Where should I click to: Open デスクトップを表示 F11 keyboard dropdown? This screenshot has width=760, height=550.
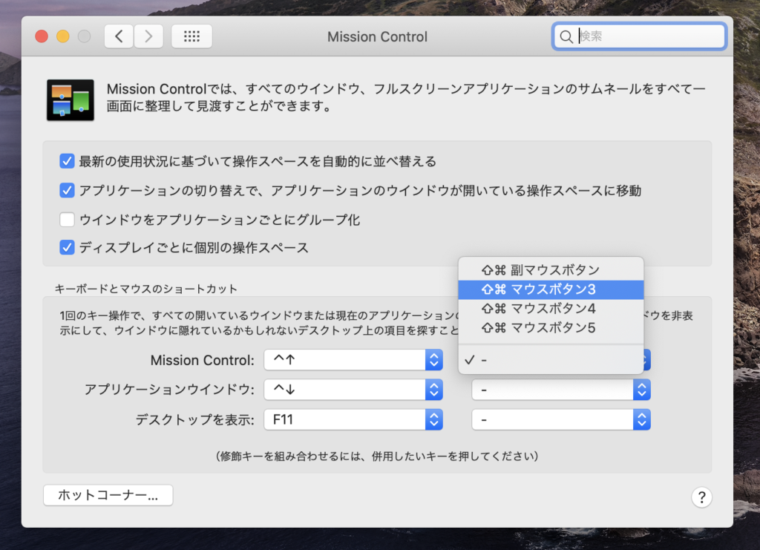[x=353, y=419]
